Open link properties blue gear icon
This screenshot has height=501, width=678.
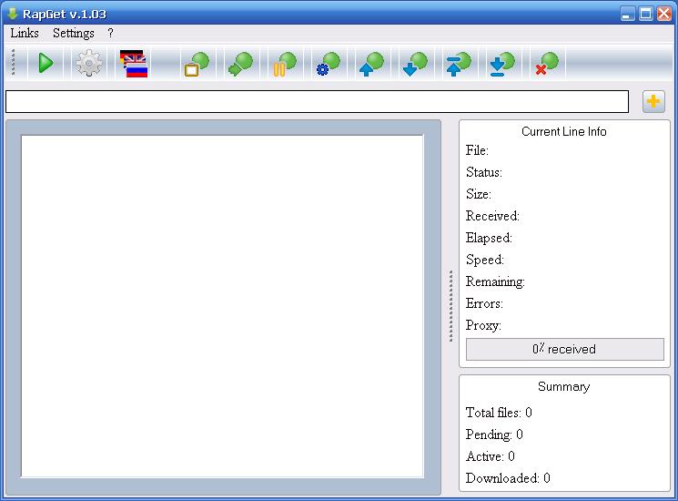point(329,64)
